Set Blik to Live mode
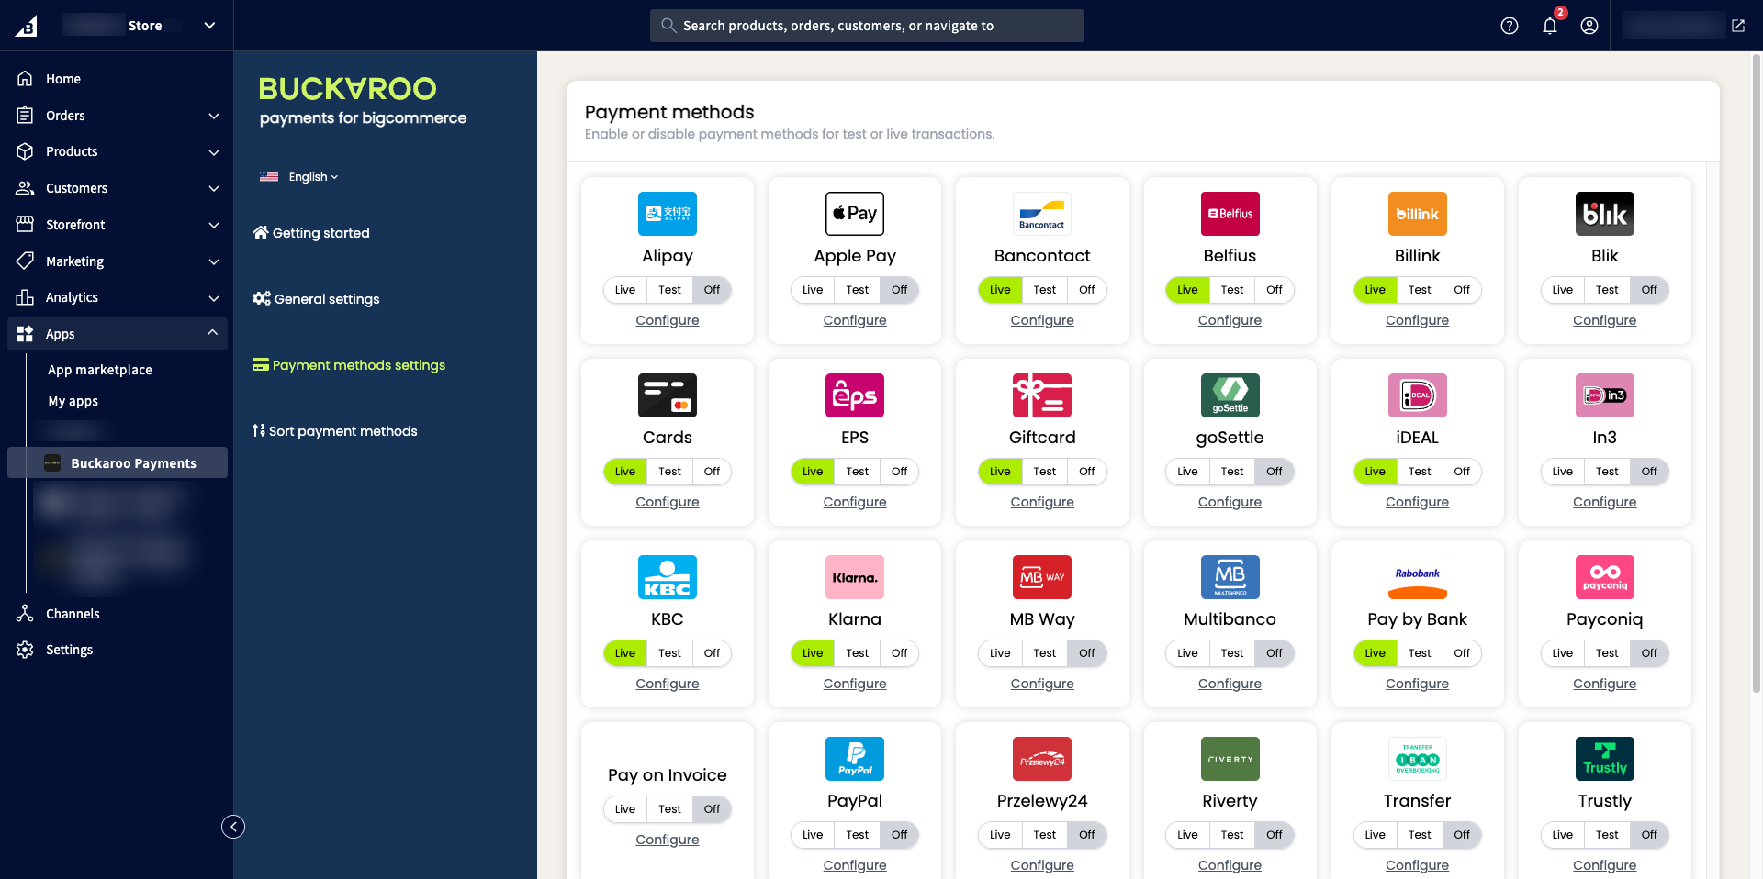Viewport: 1763px width, 879px height. pos(1562,290)
